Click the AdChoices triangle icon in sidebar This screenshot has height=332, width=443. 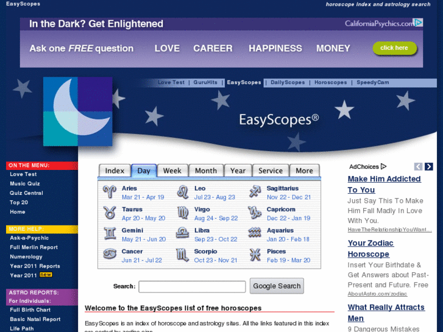(x=383, y=166)
